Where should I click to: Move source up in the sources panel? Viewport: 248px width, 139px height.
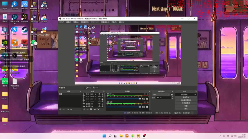click(x=95, y=109)
